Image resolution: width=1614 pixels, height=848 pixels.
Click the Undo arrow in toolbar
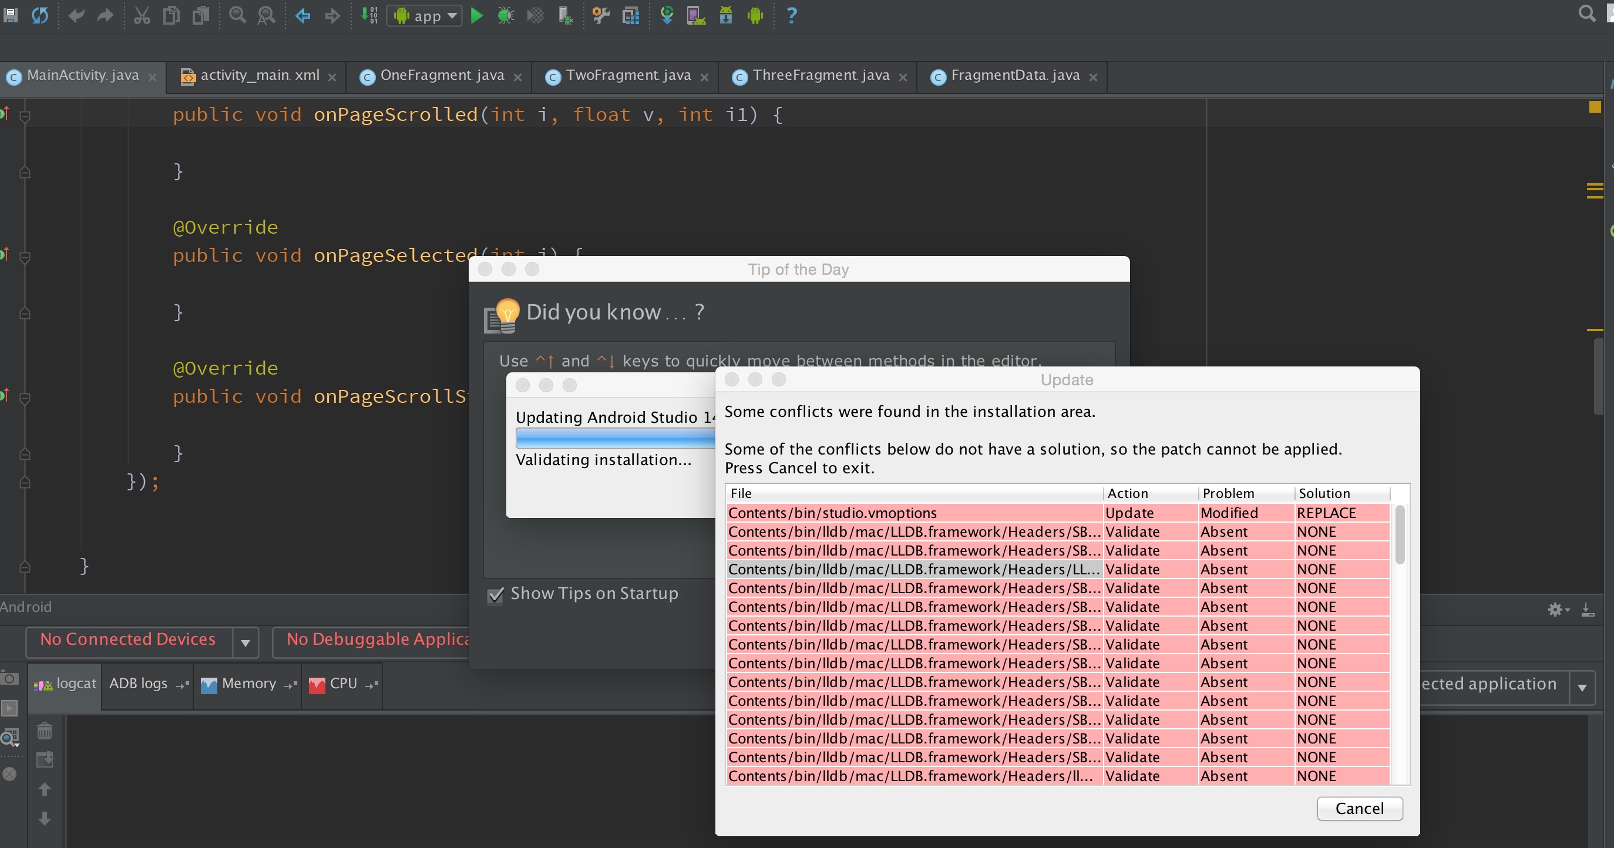coord(76,15)
